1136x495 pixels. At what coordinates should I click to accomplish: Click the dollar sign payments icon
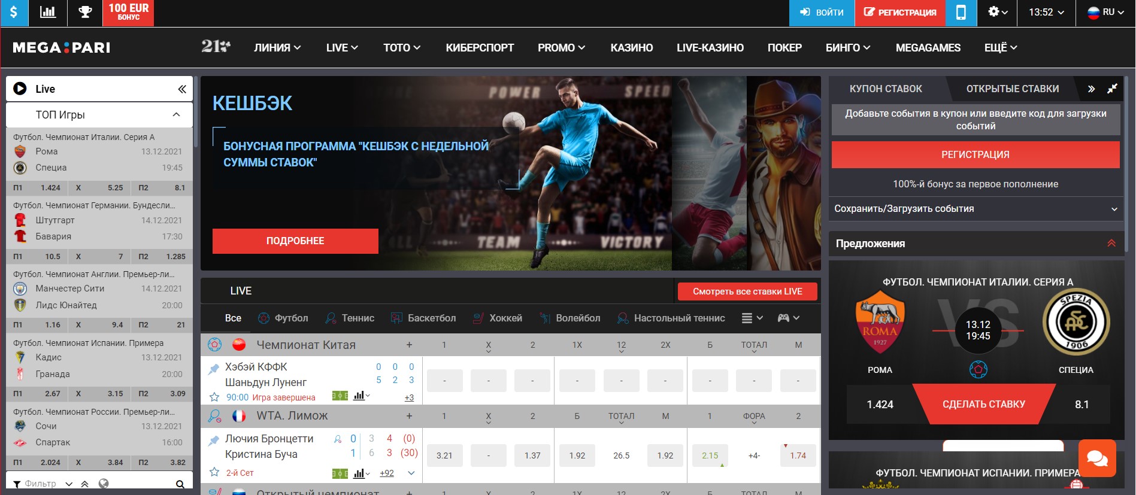pyautogui.click(x=14, y=13)
